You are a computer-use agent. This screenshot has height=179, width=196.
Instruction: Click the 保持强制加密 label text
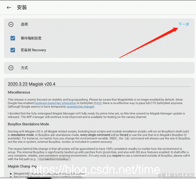[31, 38]
